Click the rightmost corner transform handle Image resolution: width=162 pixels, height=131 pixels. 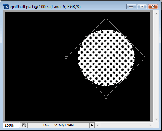pyautogui.click(x=146, y=58)
